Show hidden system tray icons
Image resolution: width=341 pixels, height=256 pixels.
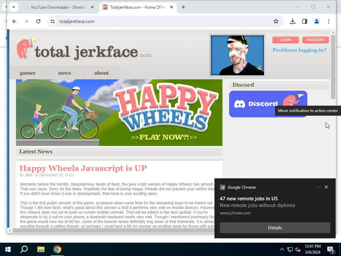[x=282, y=249]
